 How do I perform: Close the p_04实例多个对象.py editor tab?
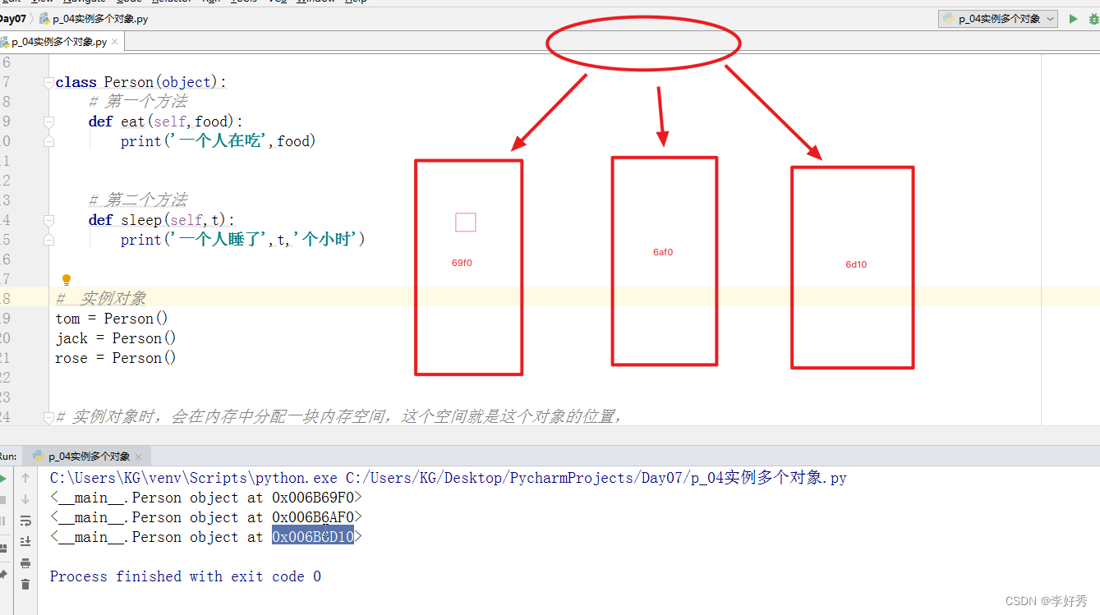coord(115,42)
